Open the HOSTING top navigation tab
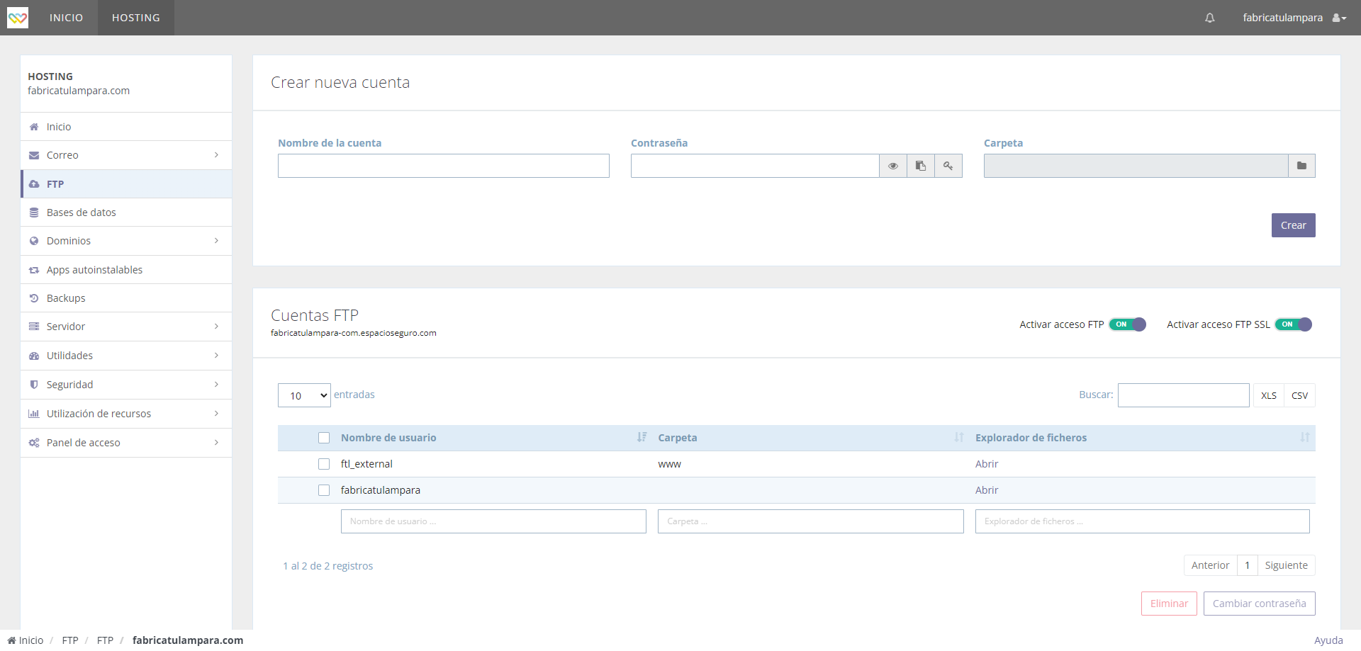Screen dimensions: 1361x651 pos(135,18)
